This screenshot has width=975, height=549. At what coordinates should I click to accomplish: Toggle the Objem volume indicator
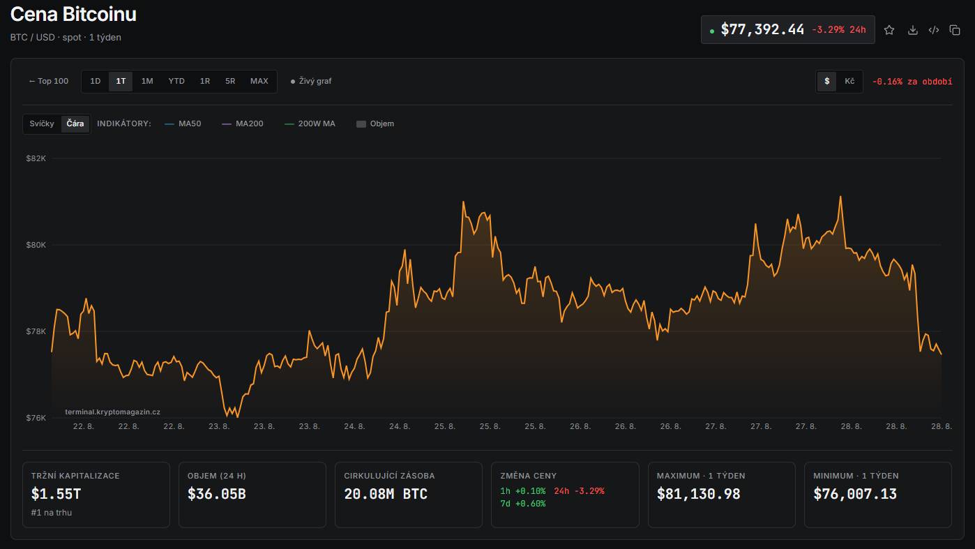pyautogui.click(x=375, y=123)
